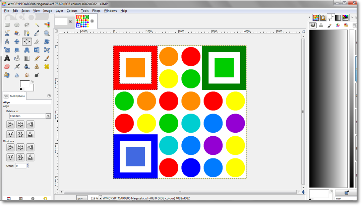Choose the Cage Transform tool
The width and height of the screenshot is (362, 206).
point(47,50)
